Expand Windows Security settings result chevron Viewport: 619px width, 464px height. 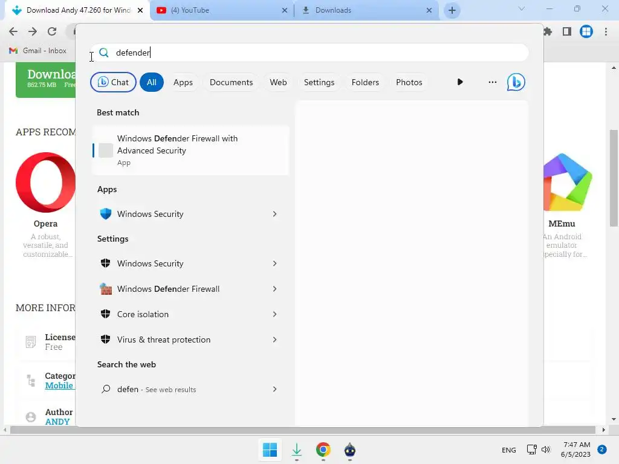[x=275, y=263]
